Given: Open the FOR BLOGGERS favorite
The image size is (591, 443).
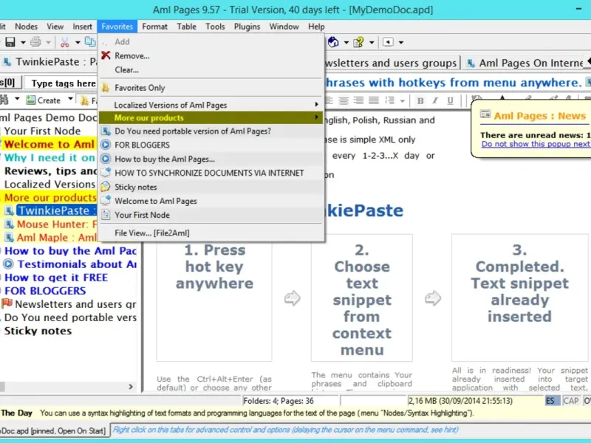Looking at the screenshot, I should click(x=211, y=145).
